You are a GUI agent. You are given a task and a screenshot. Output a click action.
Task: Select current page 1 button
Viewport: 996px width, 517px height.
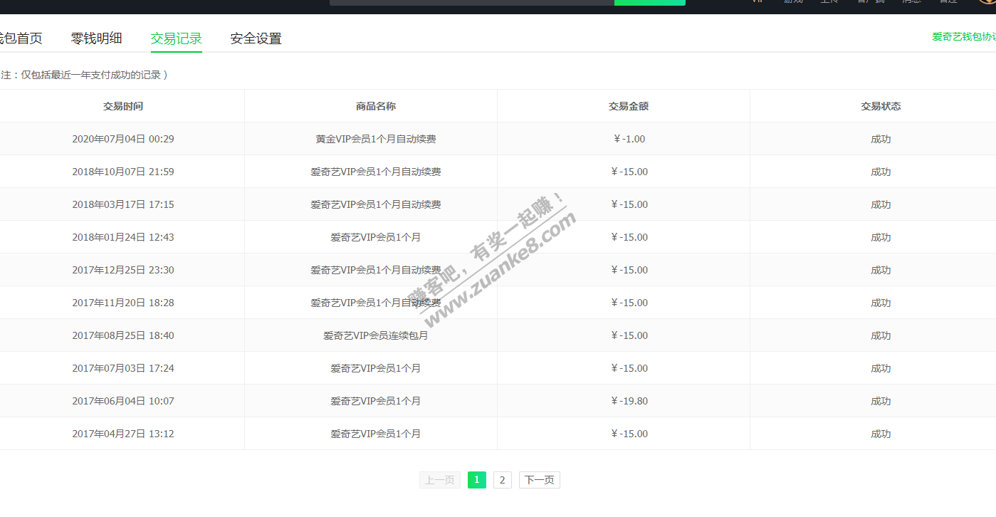point(477,480)
